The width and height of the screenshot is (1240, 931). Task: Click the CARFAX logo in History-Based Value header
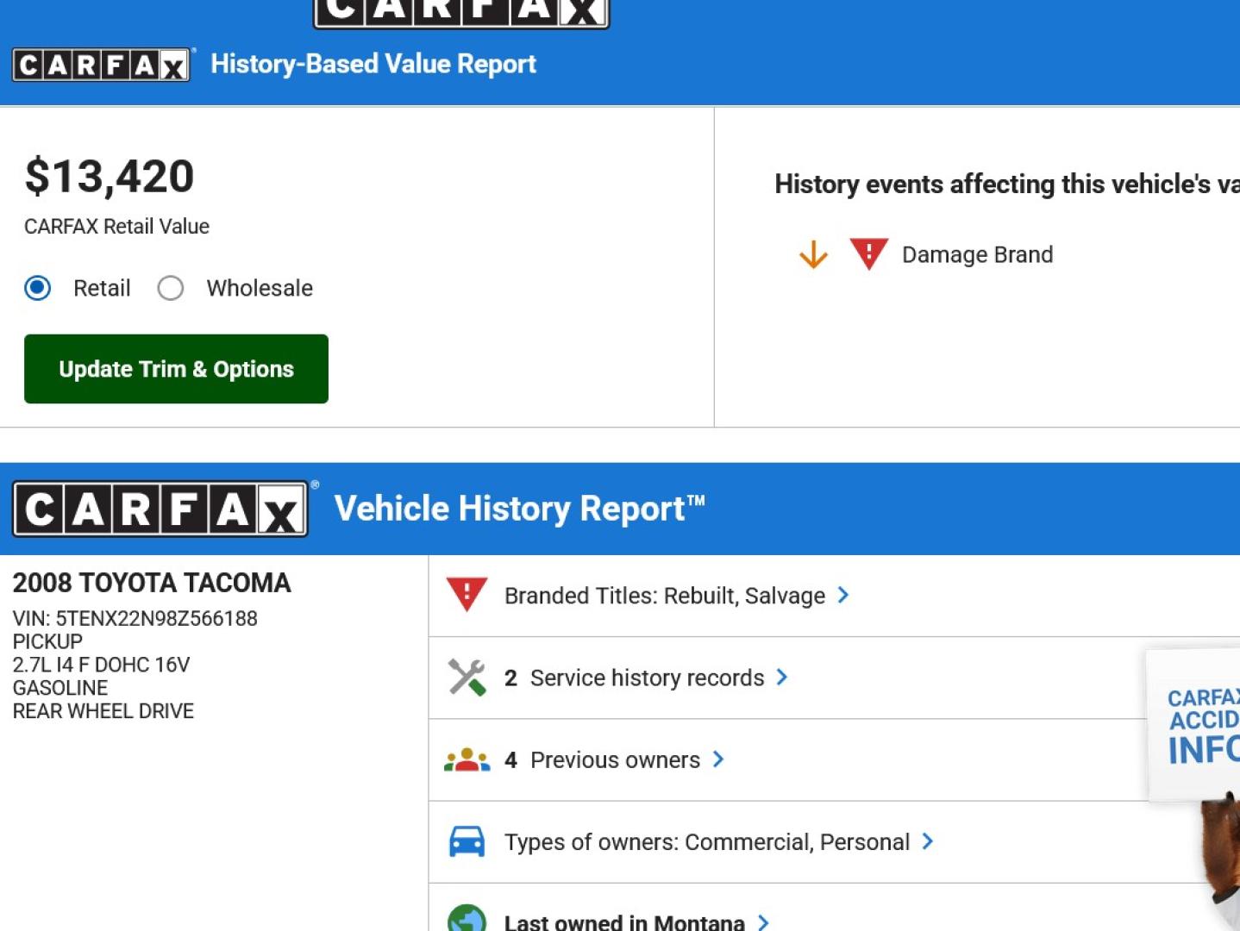coord(102,65)
